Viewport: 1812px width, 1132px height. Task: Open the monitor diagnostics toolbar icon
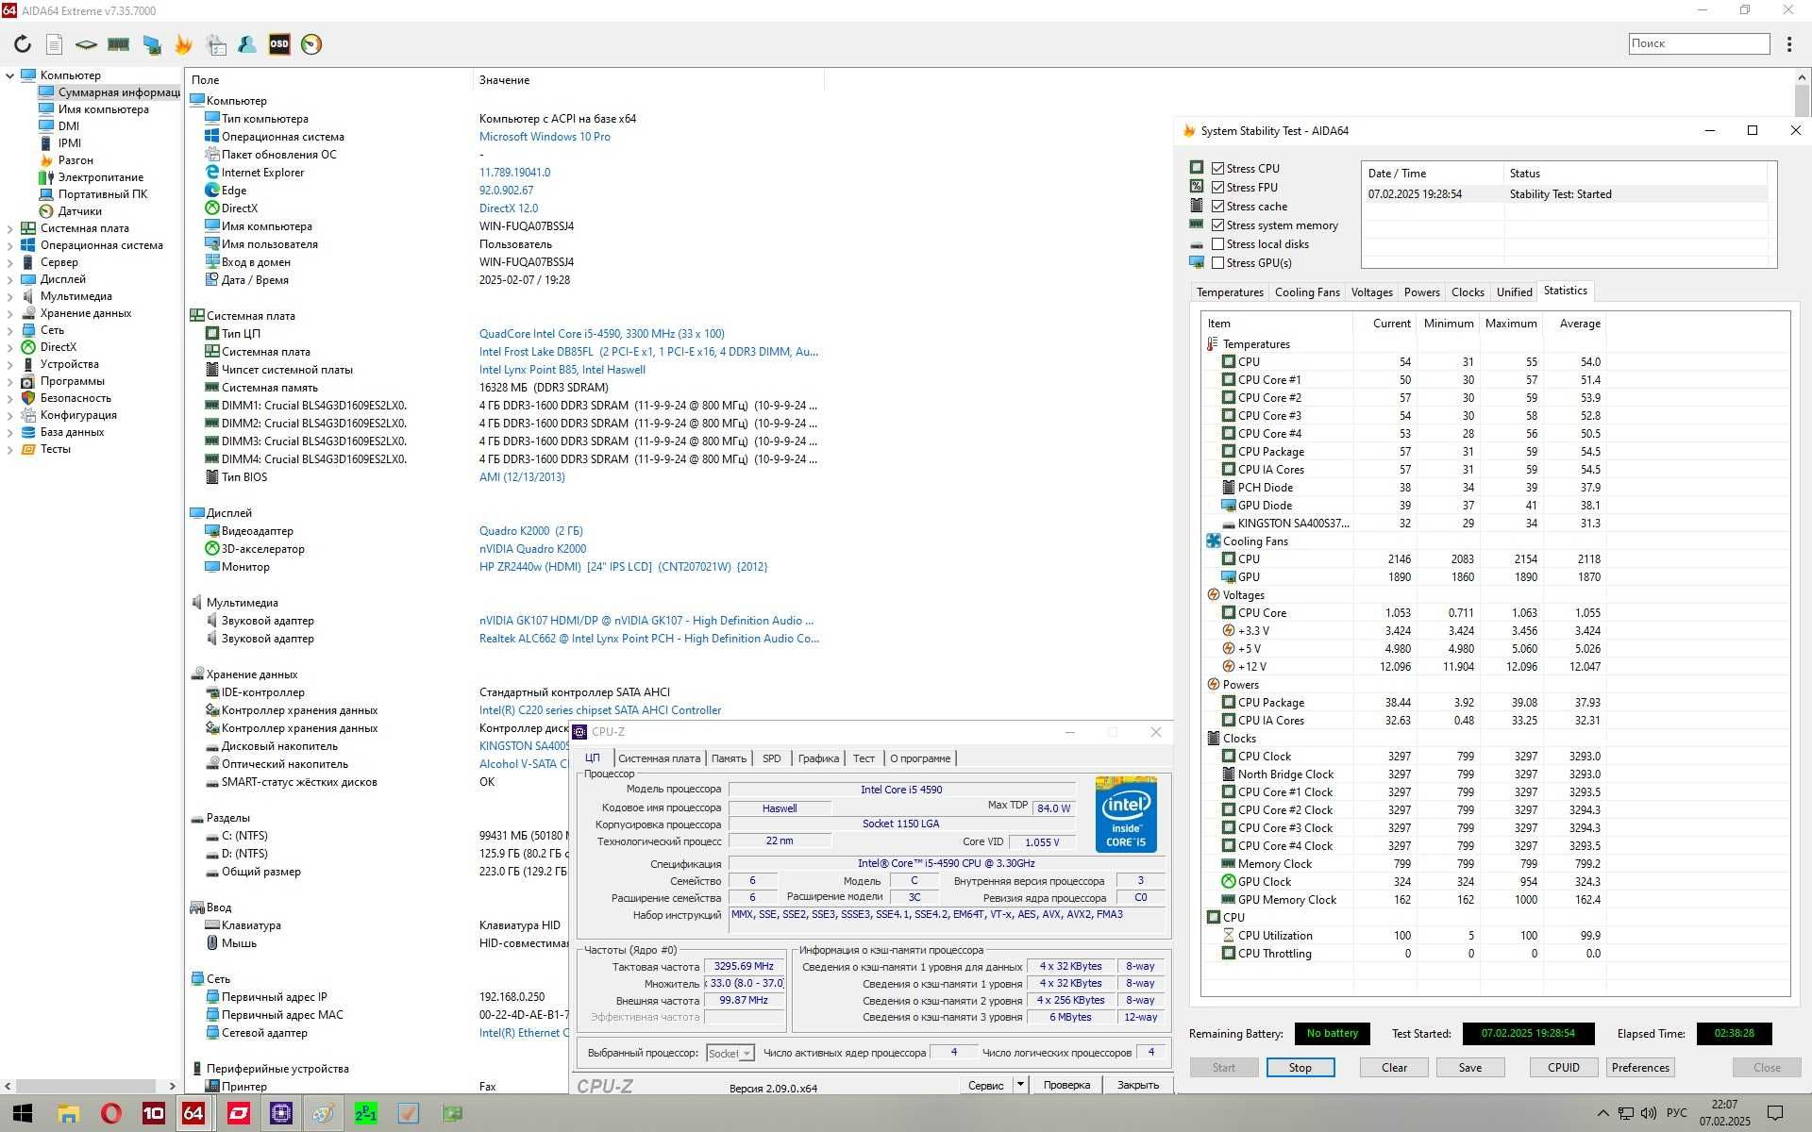(151, 44)
